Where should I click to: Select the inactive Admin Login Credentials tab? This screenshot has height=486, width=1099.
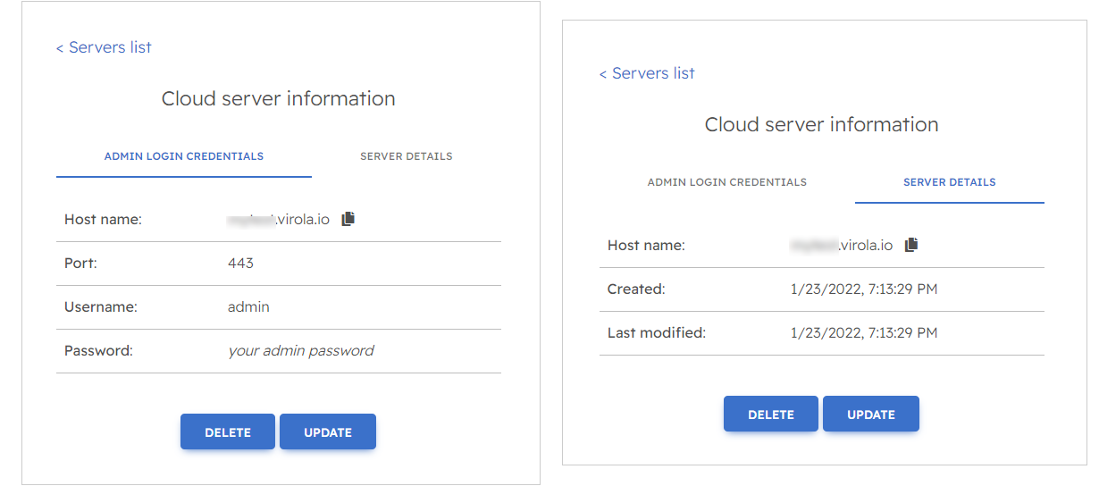tap(726, 182)
